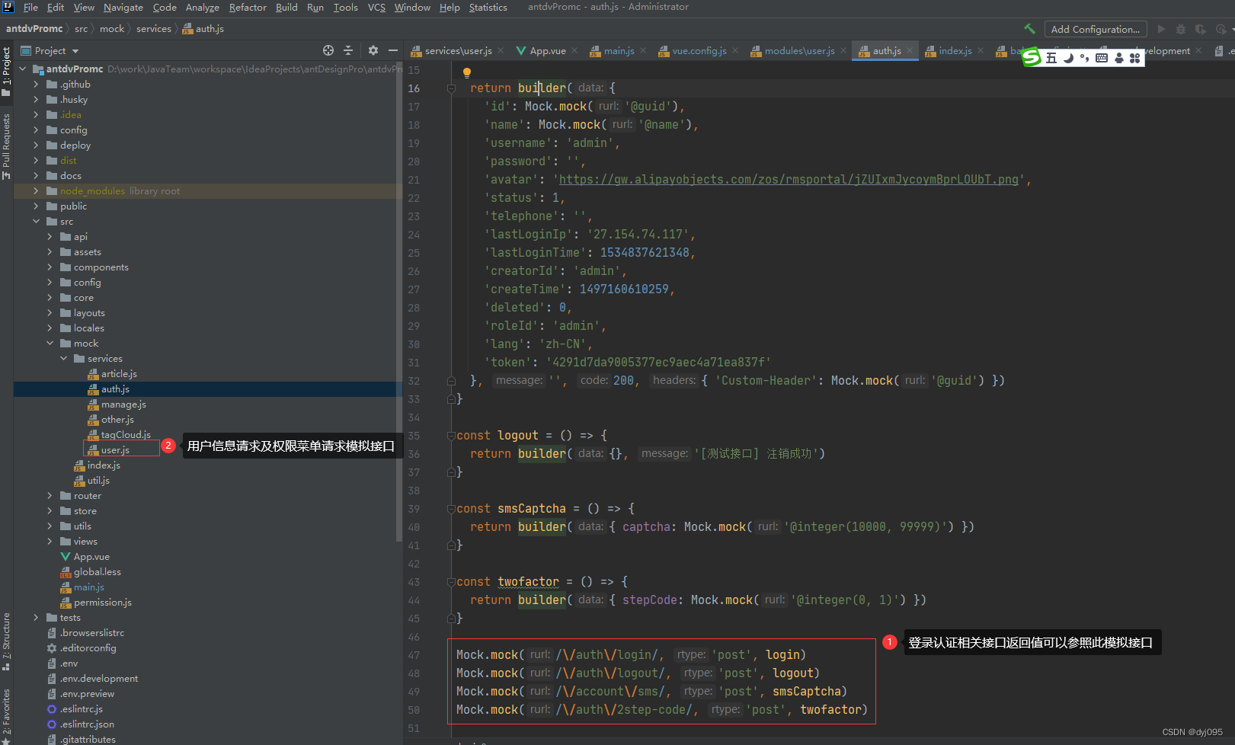Switch to the vue.config.js tab
Viewport: 1235px width, 745px height.
(x=699, y=51)
